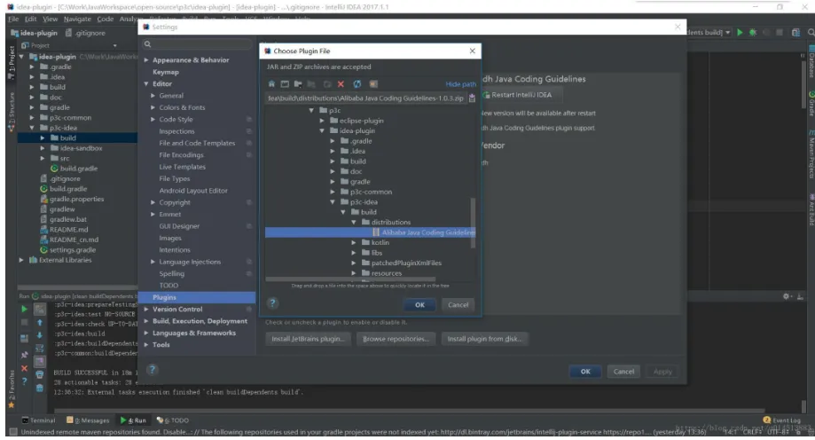Select the resources folder in file chooser
815x440 pixels.
point(386,273)
